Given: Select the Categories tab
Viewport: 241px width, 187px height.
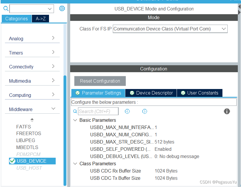Looking at the screenshot, I should (16, 18).
